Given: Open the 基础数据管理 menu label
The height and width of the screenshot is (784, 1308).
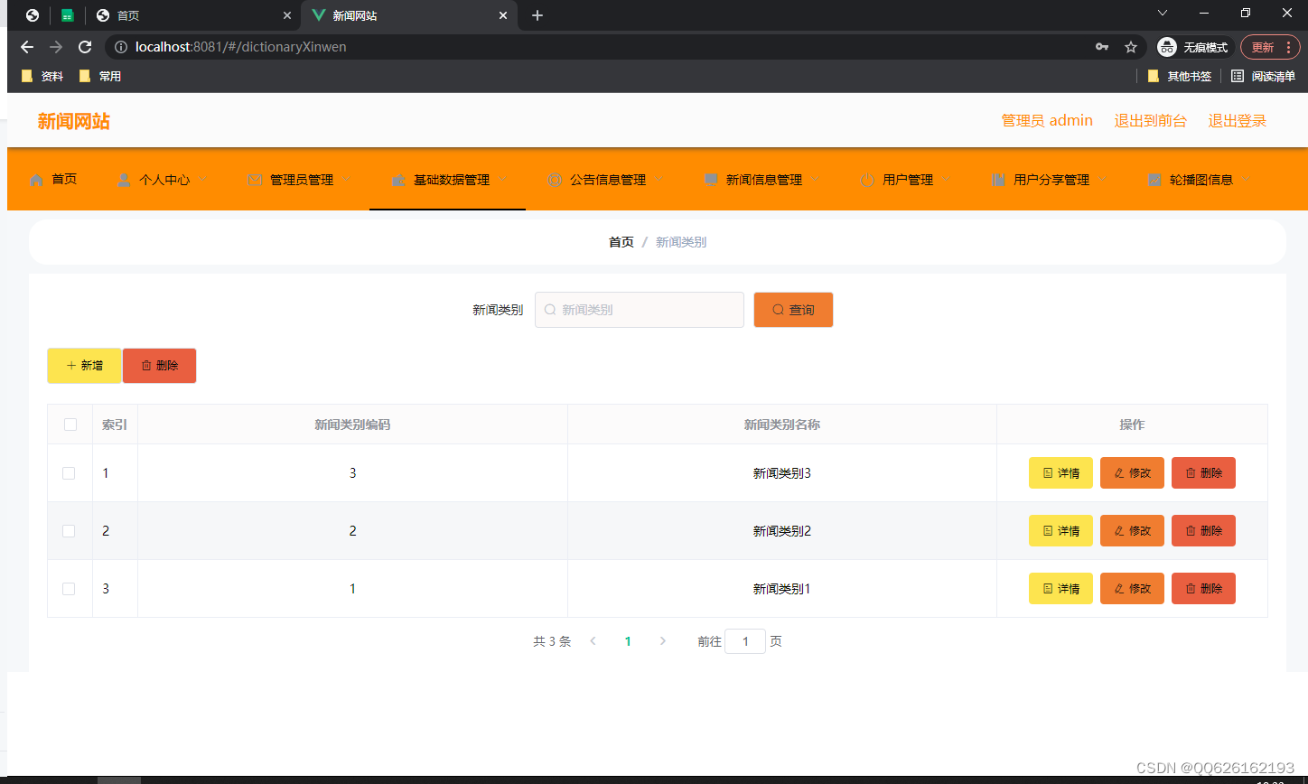Looking at the screenshot, I should pyautogui.click(x=452, y=180).
